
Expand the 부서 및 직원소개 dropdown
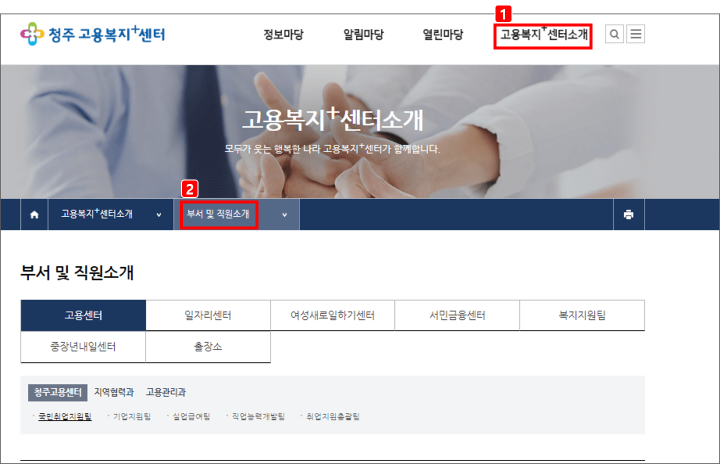[284, 214]
